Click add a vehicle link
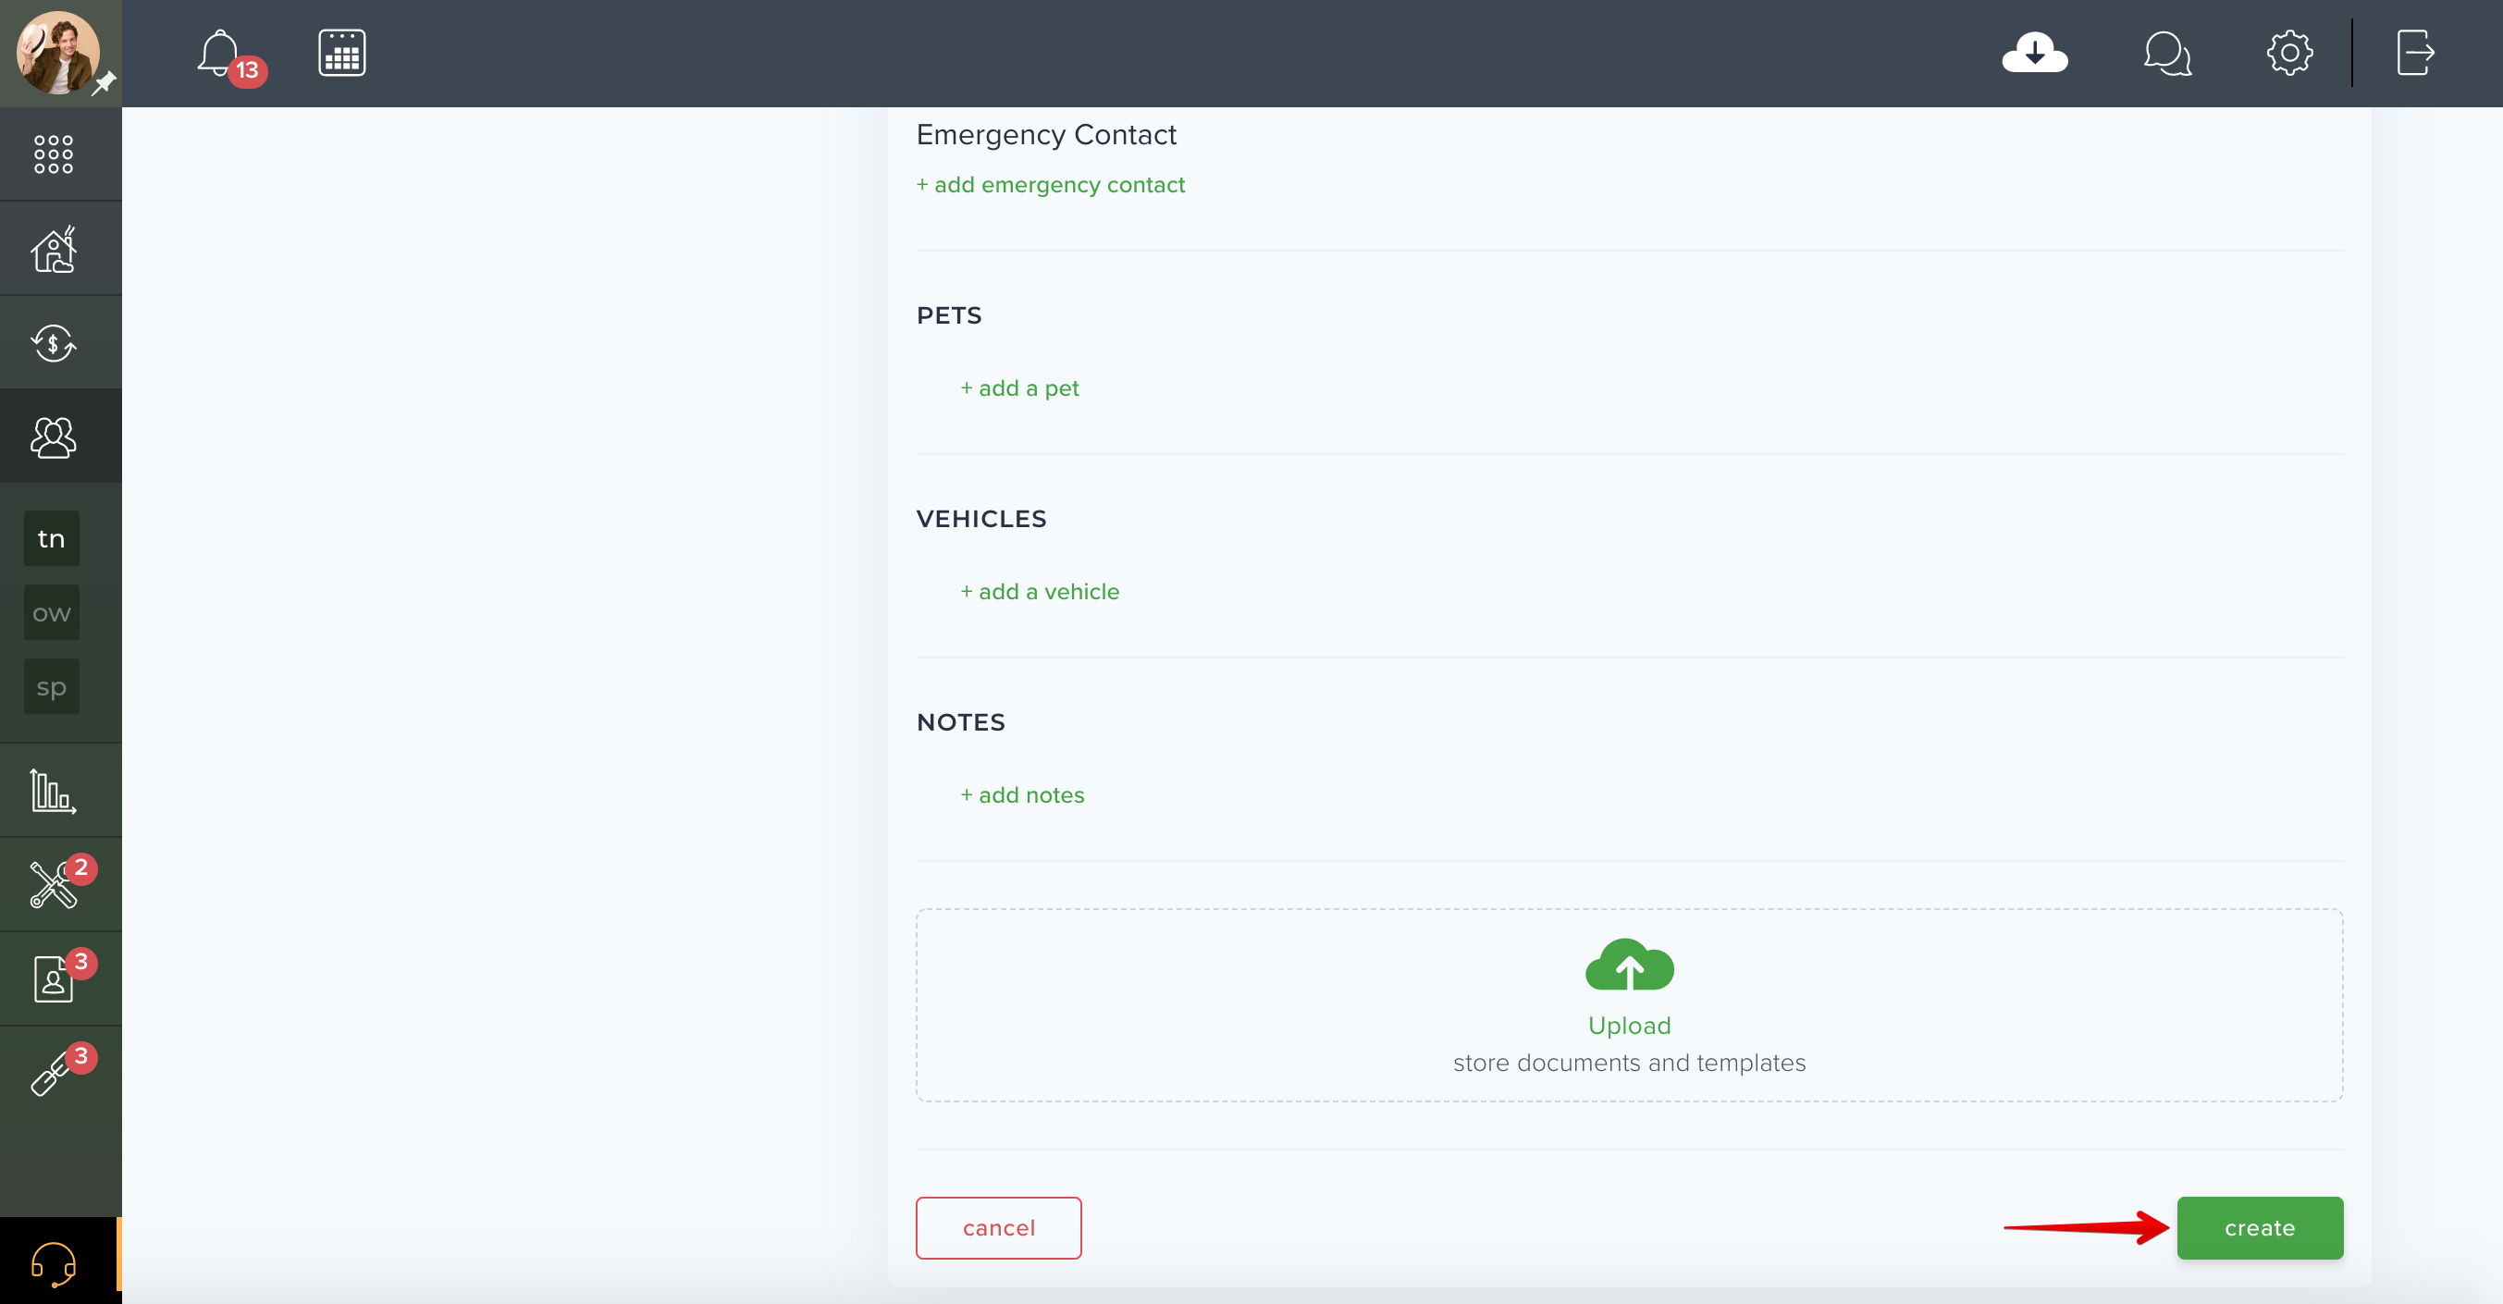2503x1304 pixels. [1040, 592]
